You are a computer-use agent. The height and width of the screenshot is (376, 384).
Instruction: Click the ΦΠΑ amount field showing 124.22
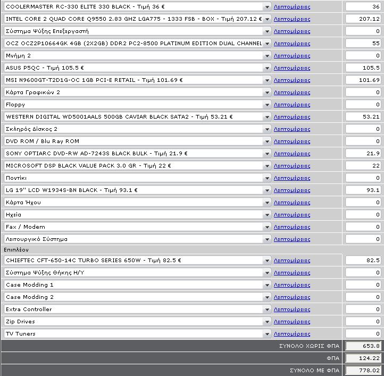363,358
